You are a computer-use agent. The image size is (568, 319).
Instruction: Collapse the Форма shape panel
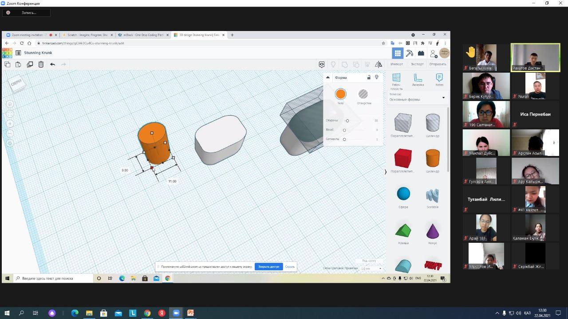[x=328, y=78]
